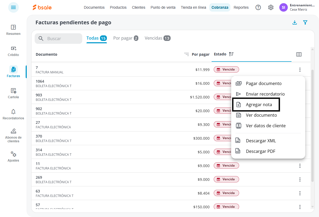Screen dimensions: 319x217
Task: Open the Cobranza top menu
Action: coord(220,7)
